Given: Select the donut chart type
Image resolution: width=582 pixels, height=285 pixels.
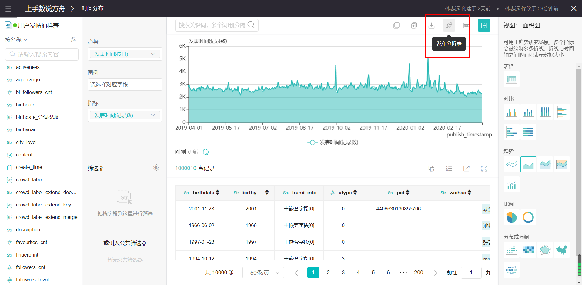Looking at the screenshot, I should click(x=528, y=217).
